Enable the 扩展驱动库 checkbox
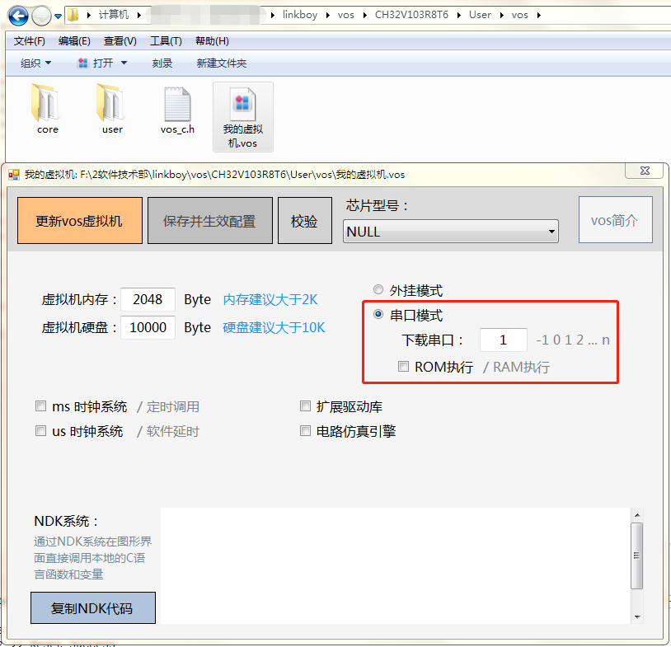This screenshot has width=671, height=647. tap(305, 406)
